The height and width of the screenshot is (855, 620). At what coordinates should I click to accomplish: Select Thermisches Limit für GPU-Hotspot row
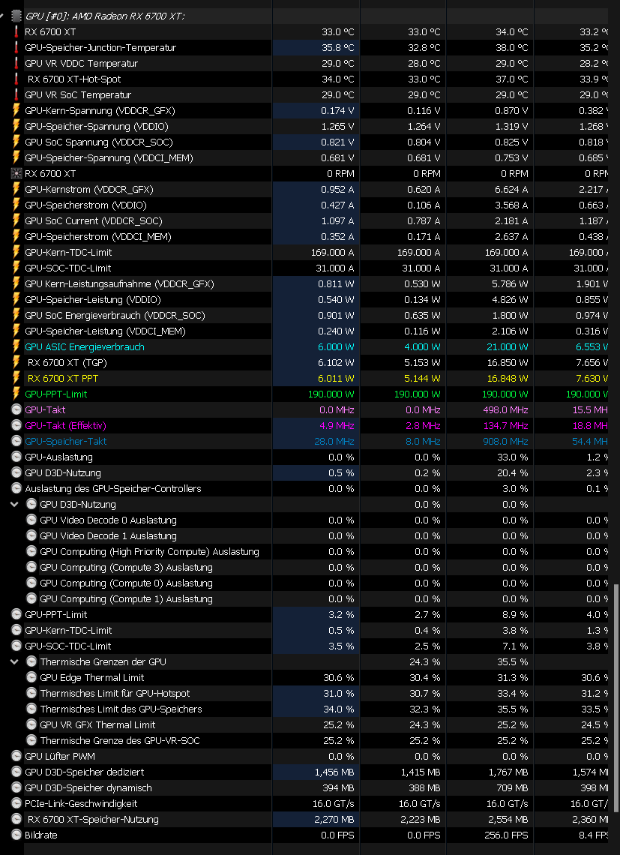(x=115, y=694)
